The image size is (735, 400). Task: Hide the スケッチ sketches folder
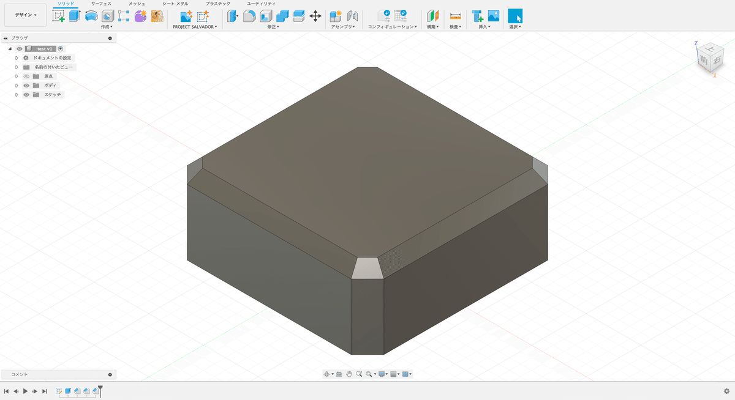26,95
